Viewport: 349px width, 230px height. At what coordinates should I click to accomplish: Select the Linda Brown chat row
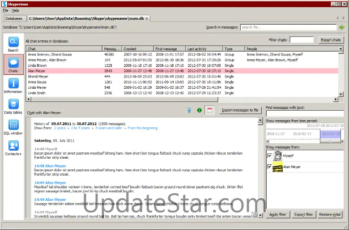[182, 65]
